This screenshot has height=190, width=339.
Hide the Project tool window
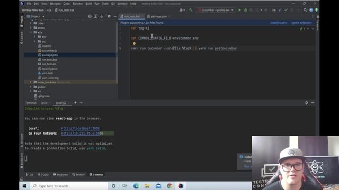115,16
